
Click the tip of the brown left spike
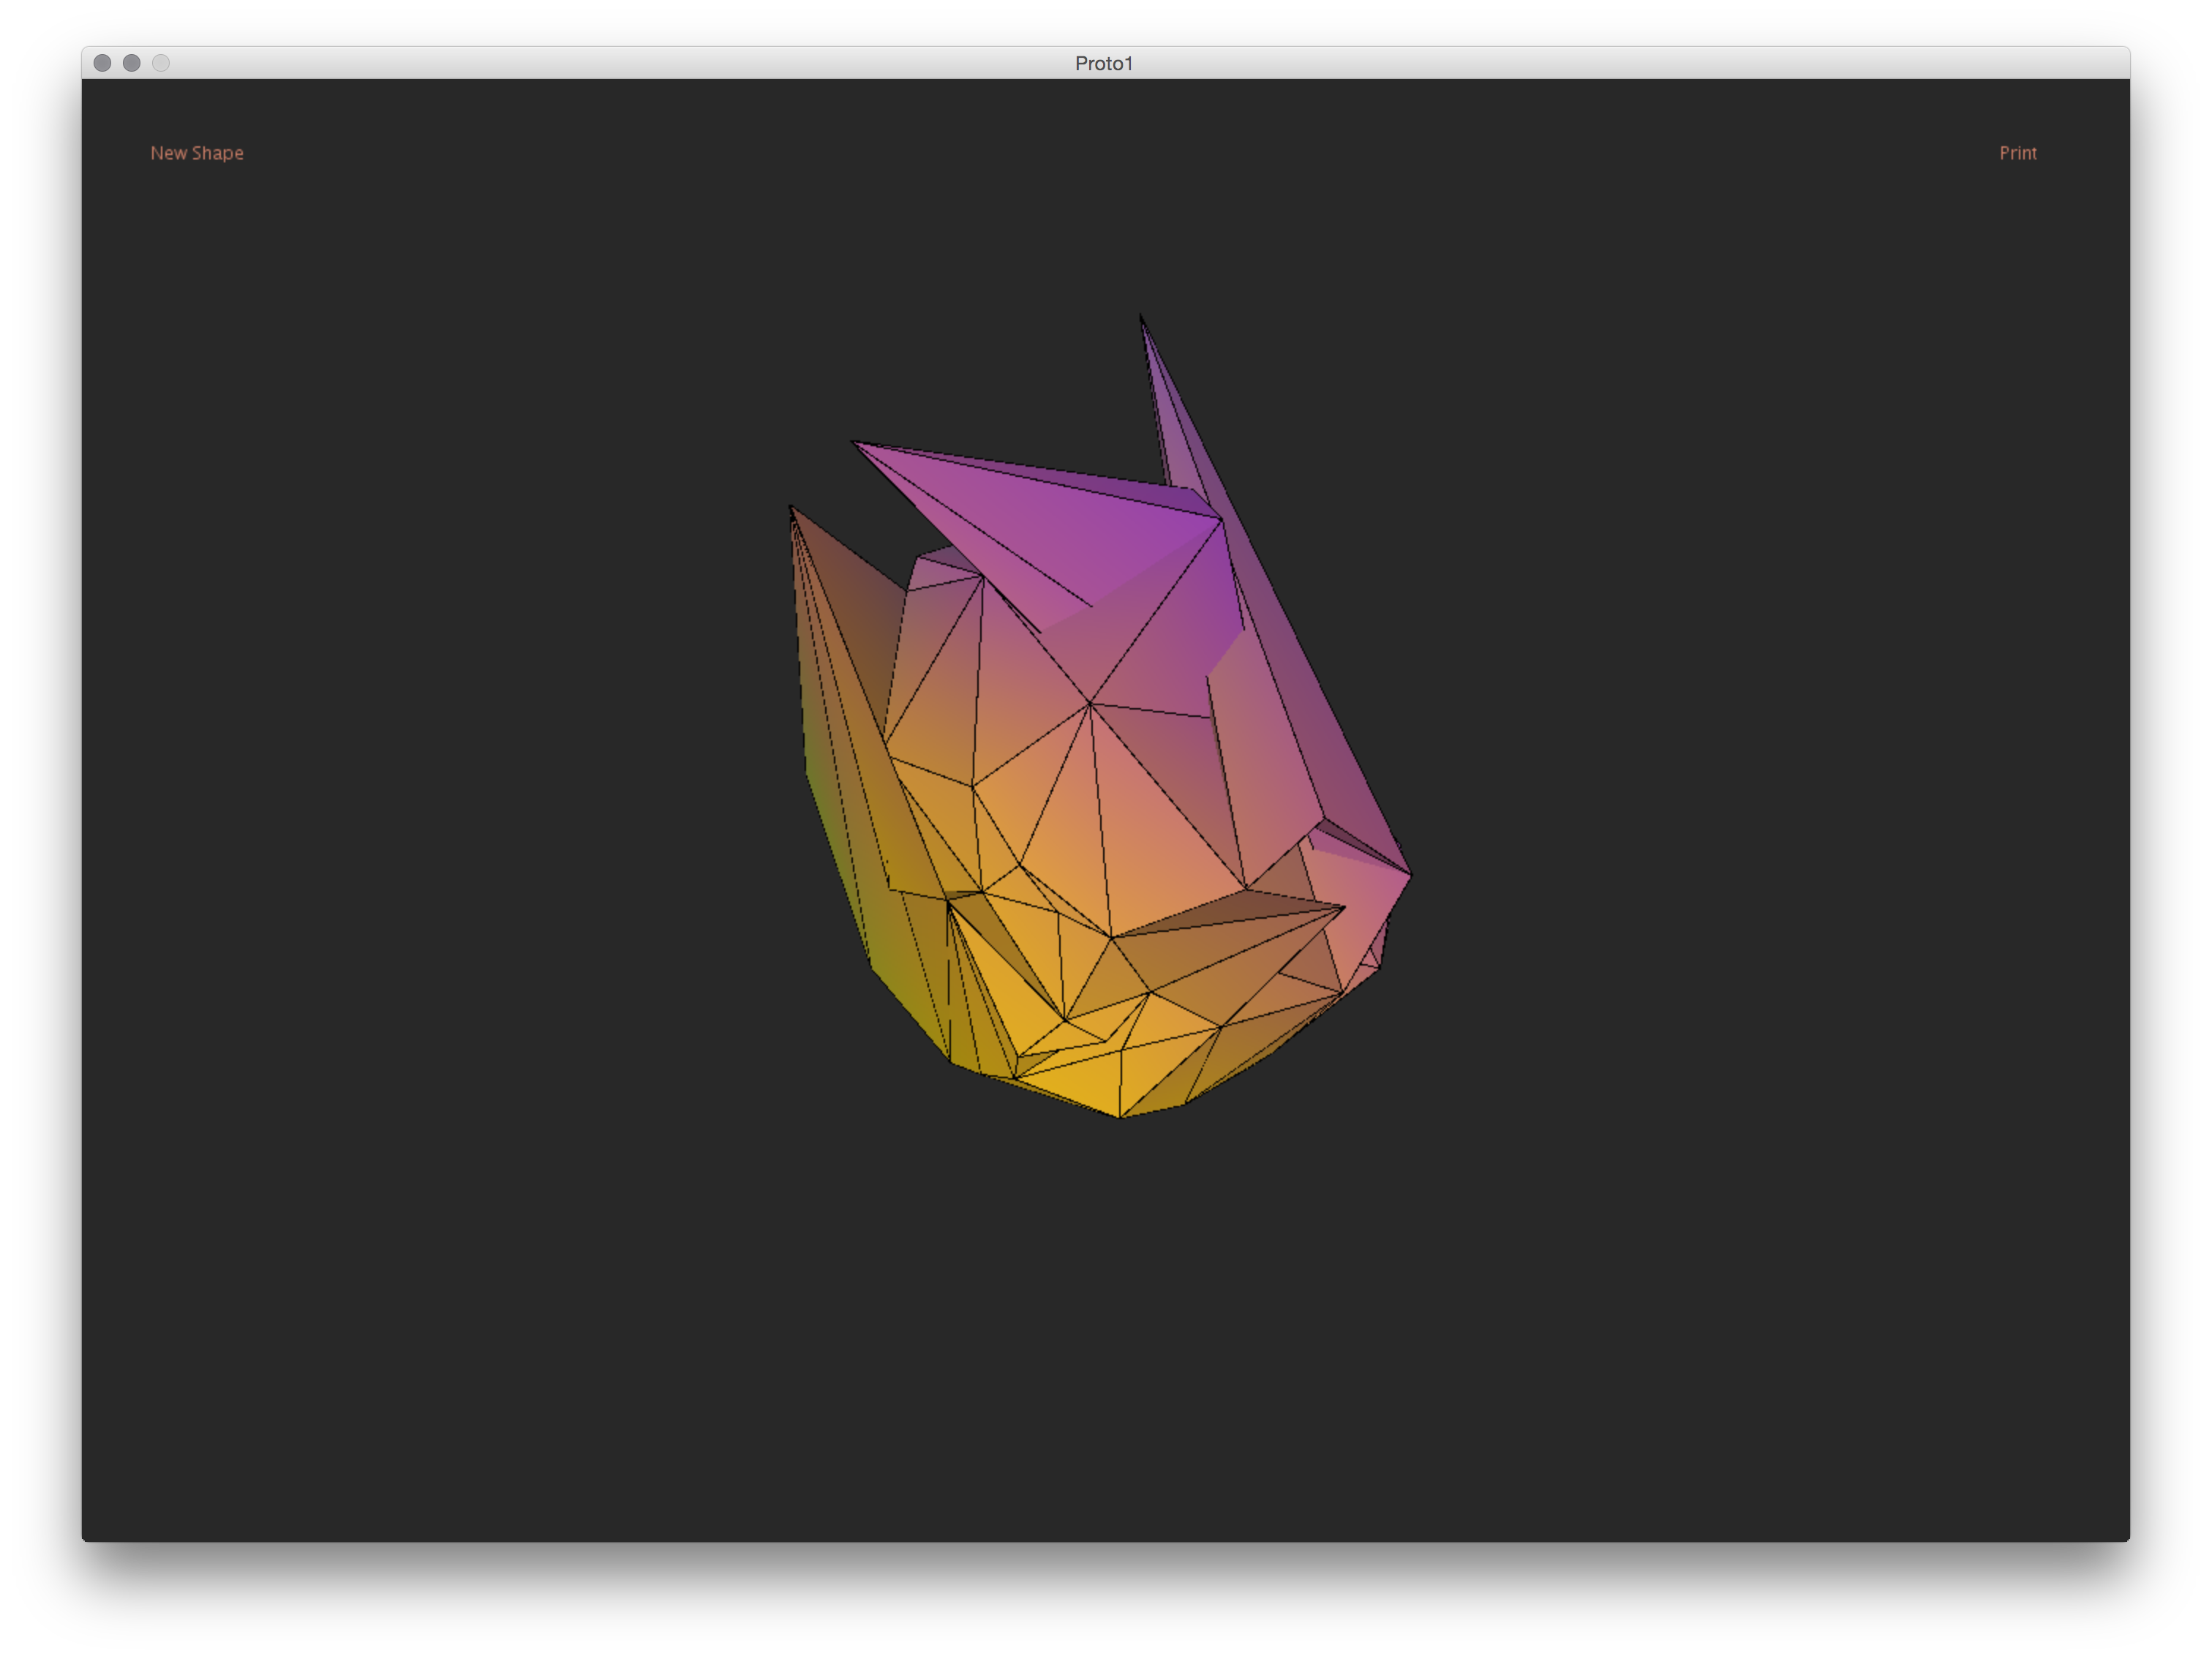(x=791, y=507)
